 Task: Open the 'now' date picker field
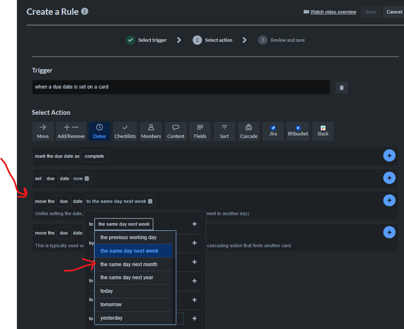pos(81,178)
